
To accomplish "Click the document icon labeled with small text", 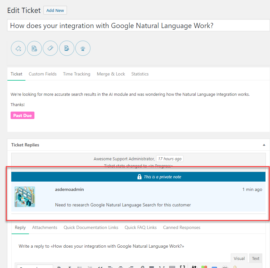I will click(x=67, y=48).
